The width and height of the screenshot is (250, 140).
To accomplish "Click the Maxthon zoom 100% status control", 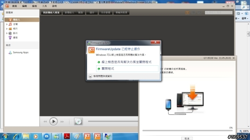I will tap(244, 131).
